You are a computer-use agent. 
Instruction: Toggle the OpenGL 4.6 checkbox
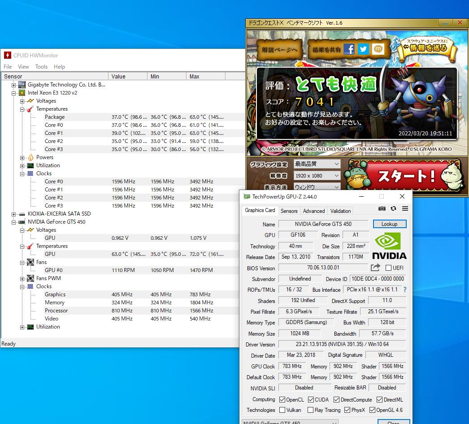[373, 410]
